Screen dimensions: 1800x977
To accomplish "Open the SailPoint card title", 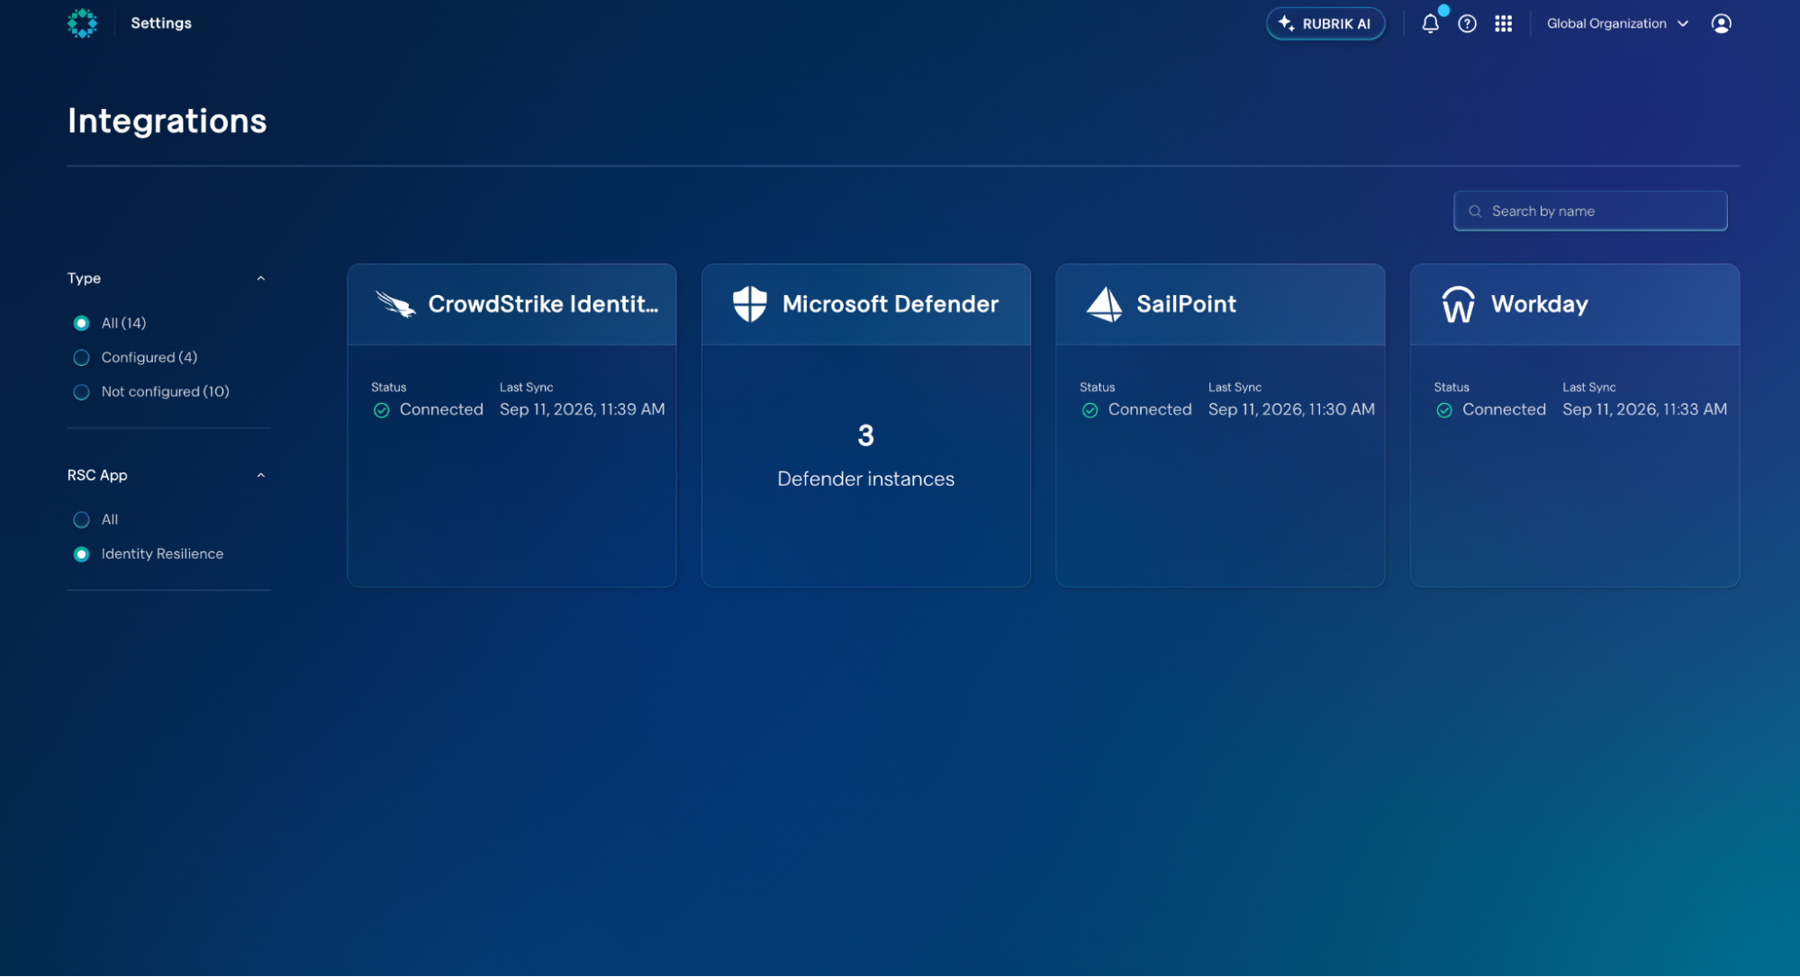I will click(x=1186, y=304).
